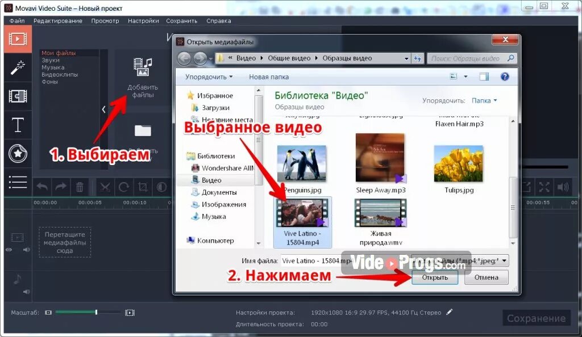Screen dimensions: 582x337
Task: Select the crop tool icon
Action: tap(143, 187)
